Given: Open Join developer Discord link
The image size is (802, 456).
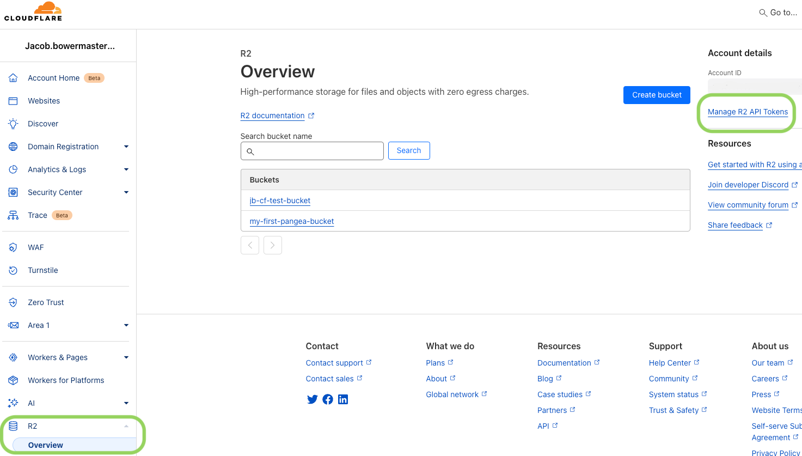Looking at the screenshot, I should click(x=748, y=185).
